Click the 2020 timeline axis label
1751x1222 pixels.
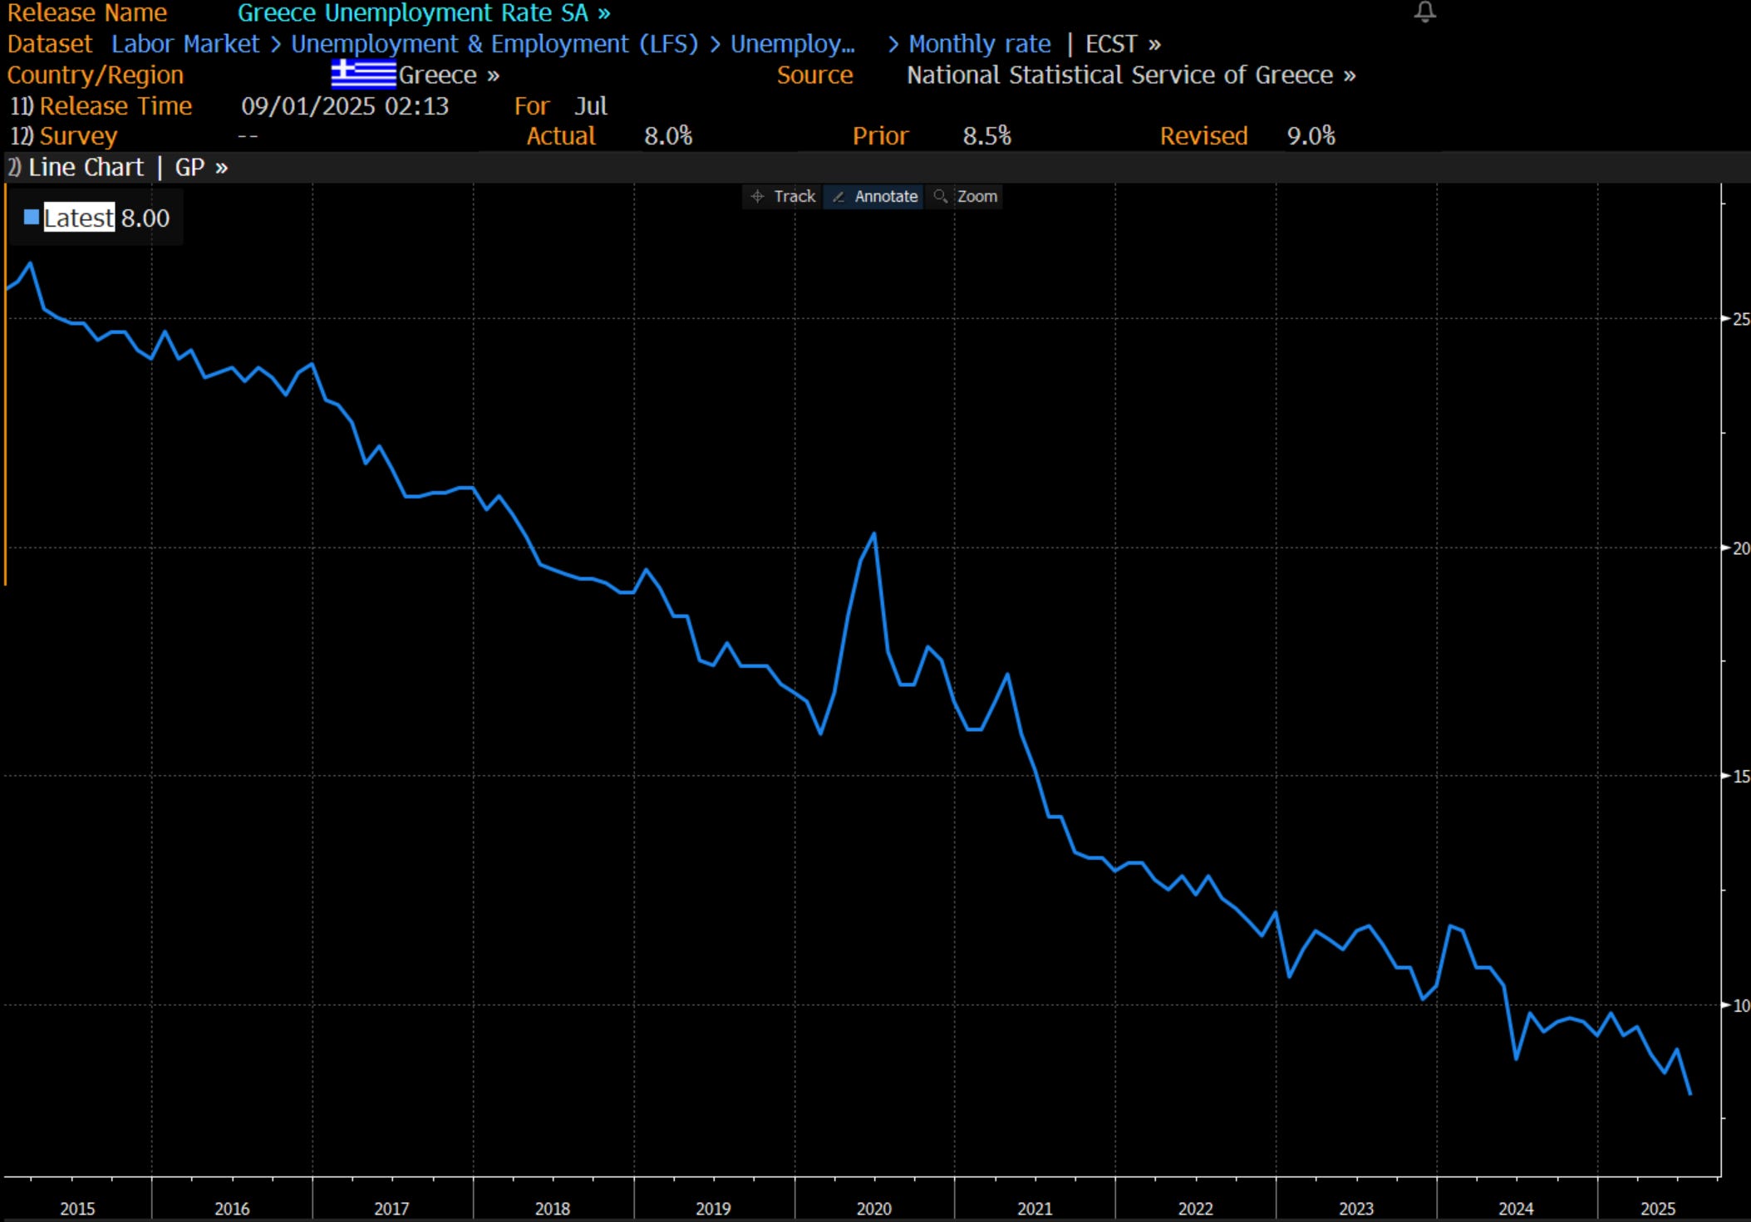pos(873,1209)
